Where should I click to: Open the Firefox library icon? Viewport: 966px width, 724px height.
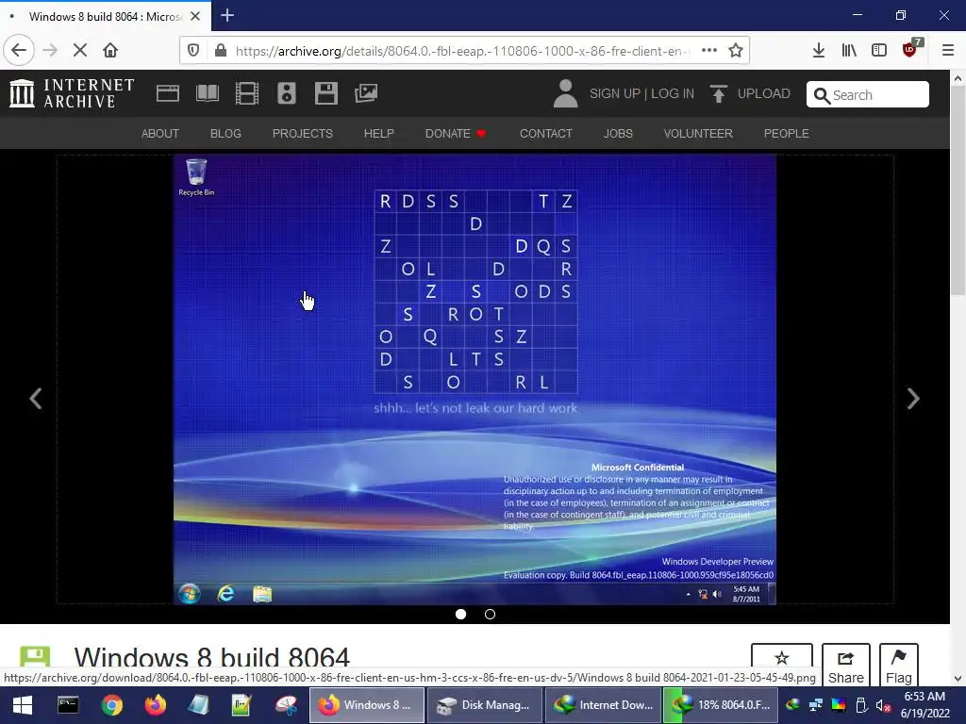click(849, 51)
